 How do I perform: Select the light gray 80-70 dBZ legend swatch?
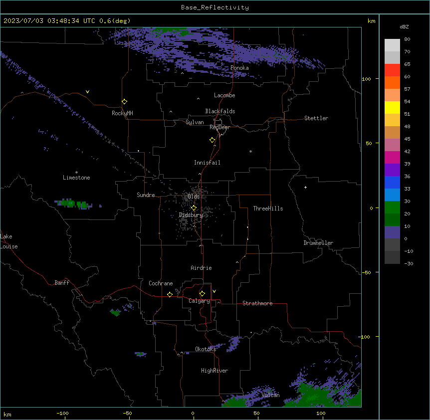coord(392,45)
